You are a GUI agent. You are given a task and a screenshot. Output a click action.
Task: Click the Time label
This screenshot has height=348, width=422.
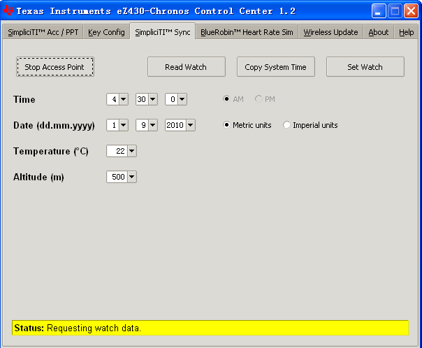click(24, 99)
